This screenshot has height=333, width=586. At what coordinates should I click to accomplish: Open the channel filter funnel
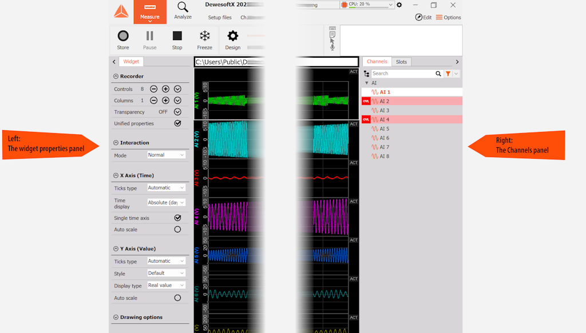448,74
